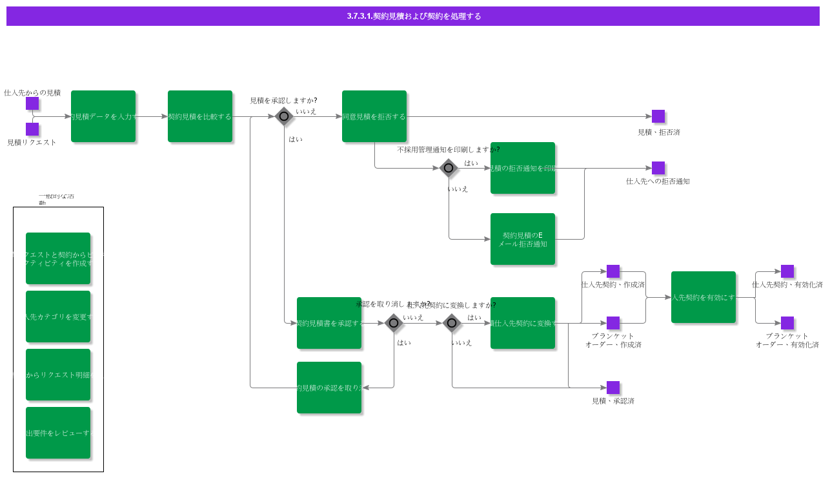The image size is (830, 478).
Task: Select the 見積リクエスト purple event square
Action: pos(32,129)
